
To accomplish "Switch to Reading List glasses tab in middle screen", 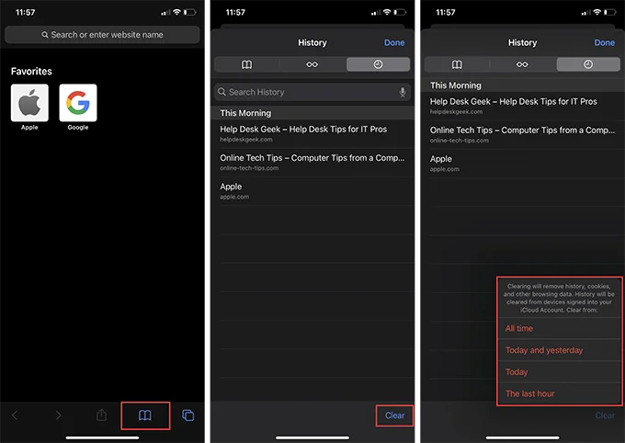I will pos(312,64).
